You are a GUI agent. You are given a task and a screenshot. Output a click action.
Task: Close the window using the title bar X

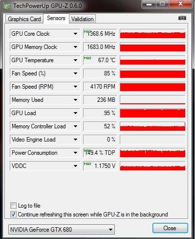[x=180, y=4]
